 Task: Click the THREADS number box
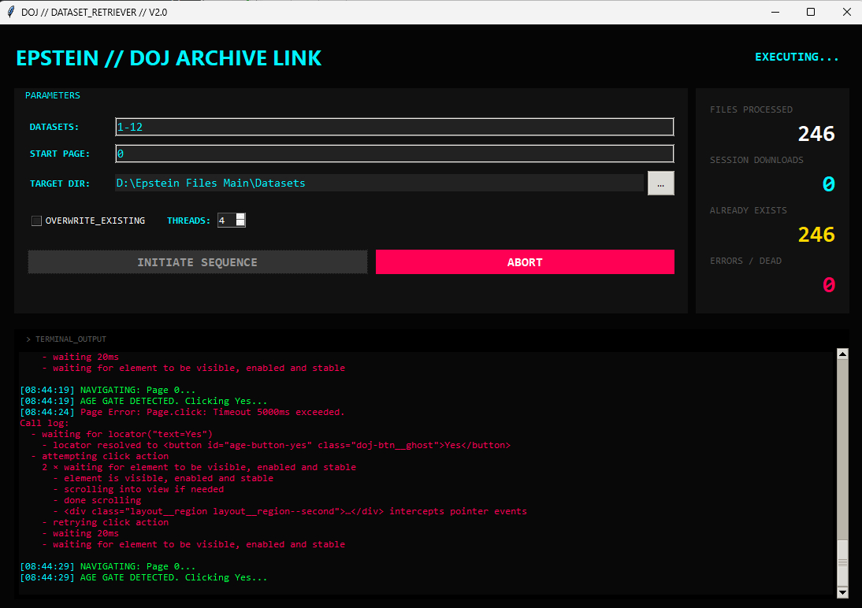tap(225, 221)
